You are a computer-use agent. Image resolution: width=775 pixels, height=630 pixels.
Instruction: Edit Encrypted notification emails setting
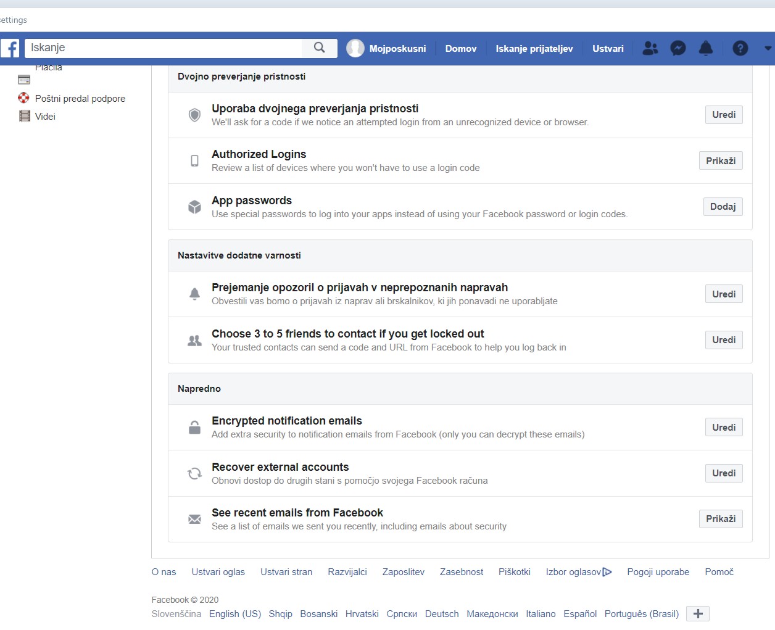(723, 428)
